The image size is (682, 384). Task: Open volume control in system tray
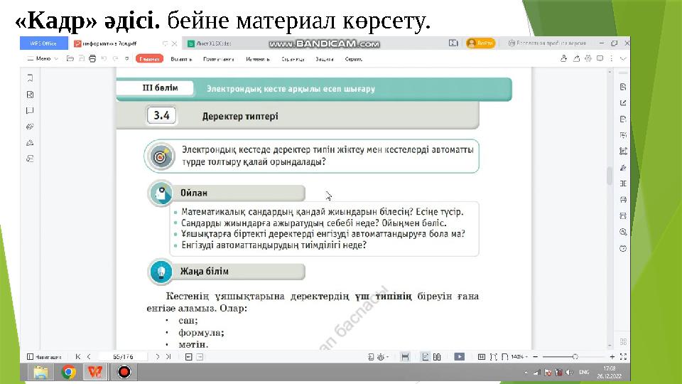click(x=569, y=372)
